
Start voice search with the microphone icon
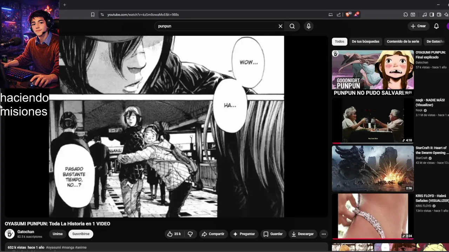tap(309, 26)
